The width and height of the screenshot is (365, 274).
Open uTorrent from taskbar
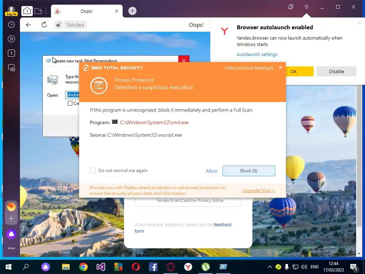coord(206,267)
